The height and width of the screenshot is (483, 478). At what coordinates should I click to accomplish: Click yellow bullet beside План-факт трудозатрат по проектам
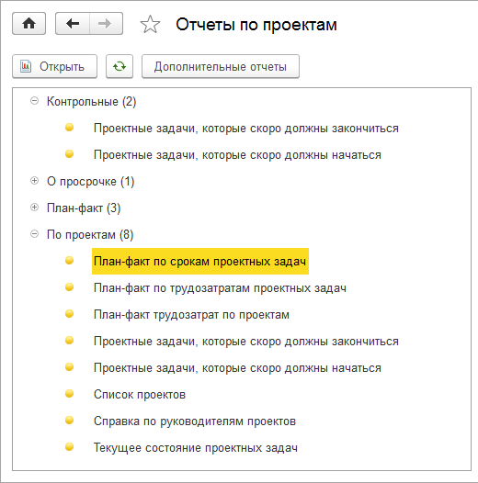click(x=69, y=313)
